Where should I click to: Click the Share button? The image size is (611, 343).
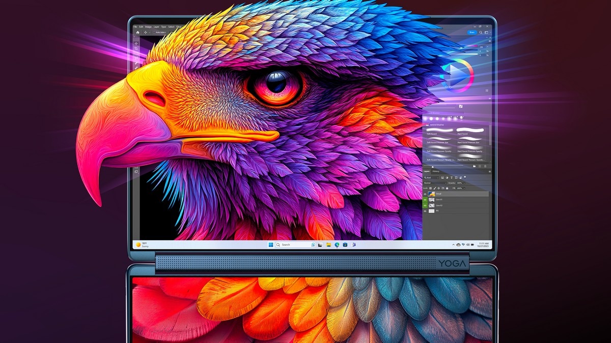point(472,33)
